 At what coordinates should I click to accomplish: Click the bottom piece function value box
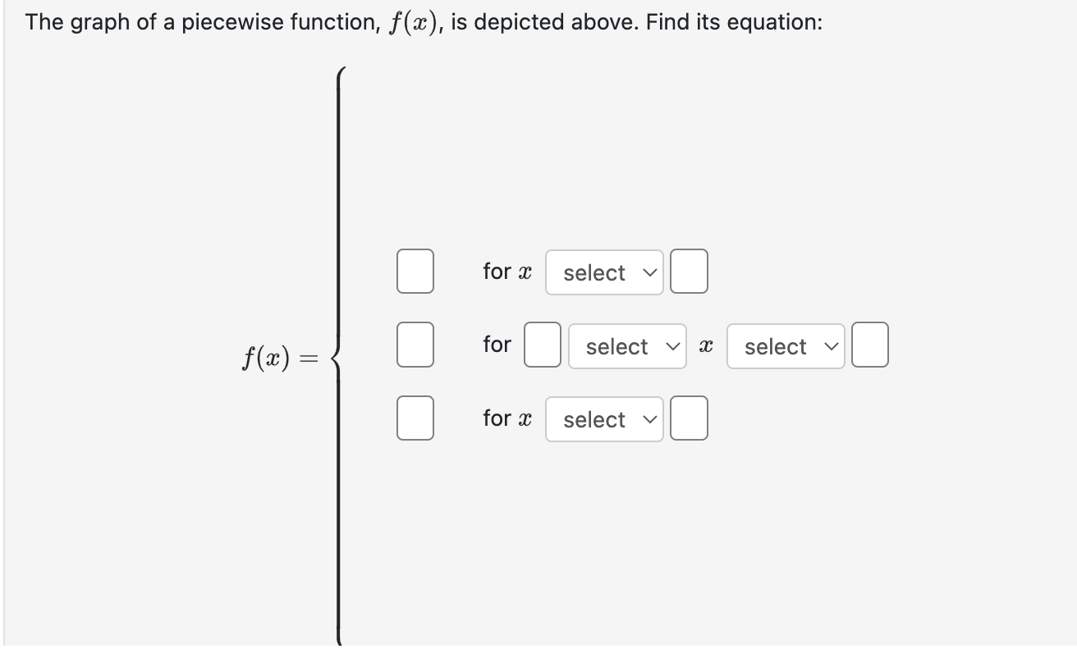click(x=415, y=418)
